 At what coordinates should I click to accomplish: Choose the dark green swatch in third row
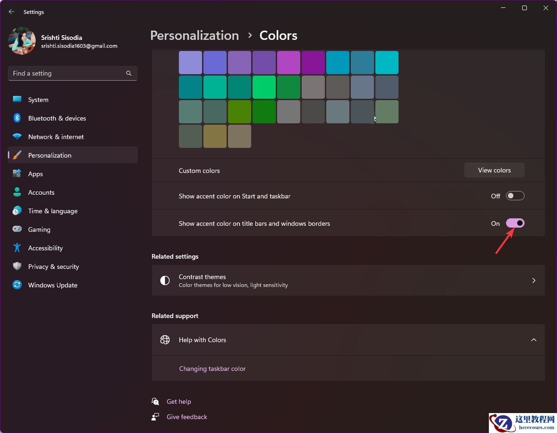(x=264, y=112)
